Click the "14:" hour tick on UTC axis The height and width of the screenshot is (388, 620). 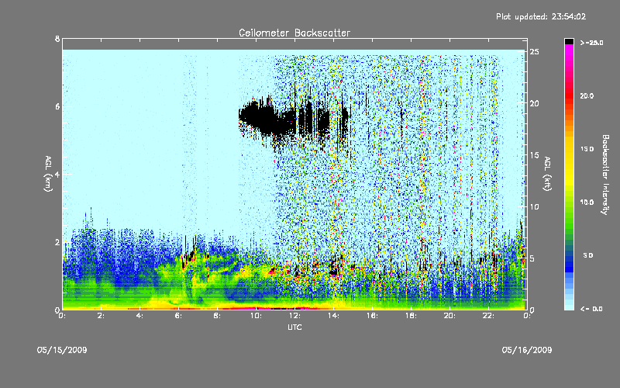333,316
